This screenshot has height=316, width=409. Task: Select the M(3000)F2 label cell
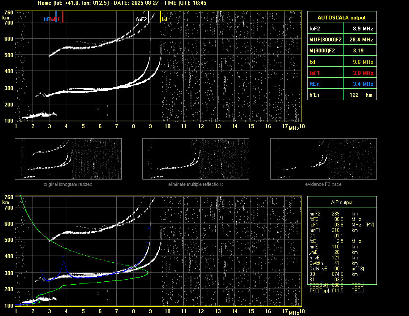coord(325,50)
